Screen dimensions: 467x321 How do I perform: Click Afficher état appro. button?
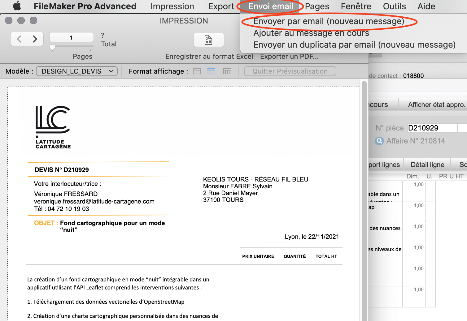coord(436,105)
